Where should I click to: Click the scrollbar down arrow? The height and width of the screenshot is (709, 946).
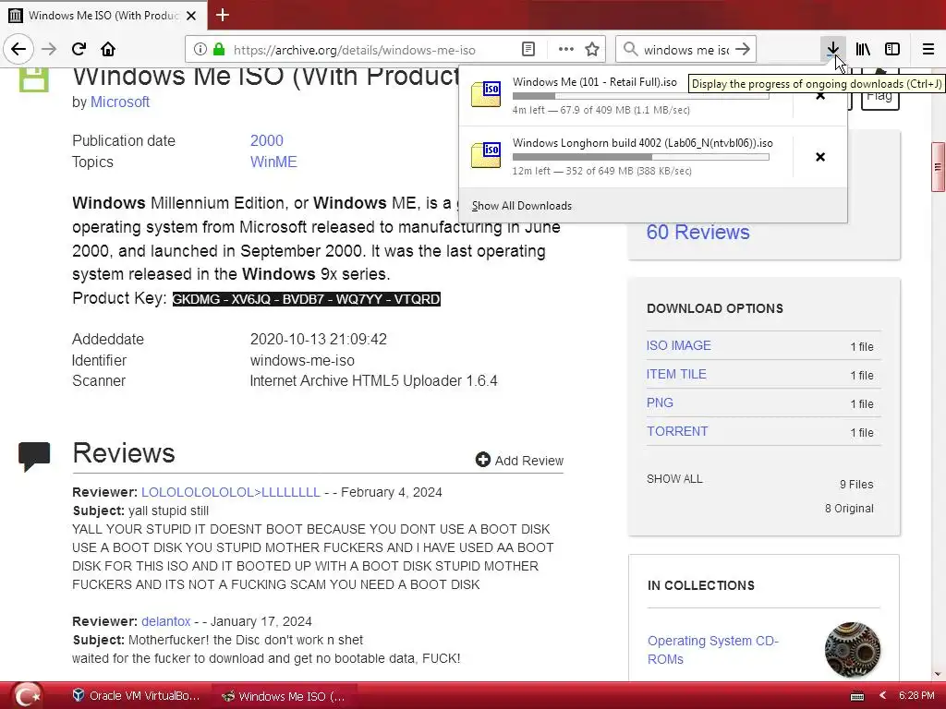tap(938, 675)
